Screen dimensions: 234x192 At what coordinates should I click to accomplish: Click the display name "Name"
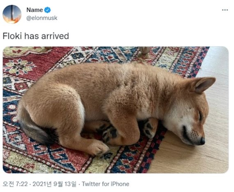click(x=34, y=10)
